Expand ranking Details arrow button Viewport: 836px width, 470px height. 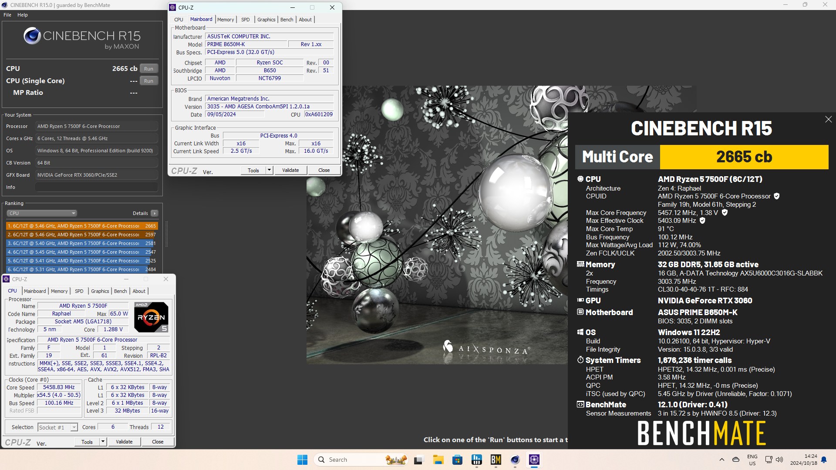154,213
